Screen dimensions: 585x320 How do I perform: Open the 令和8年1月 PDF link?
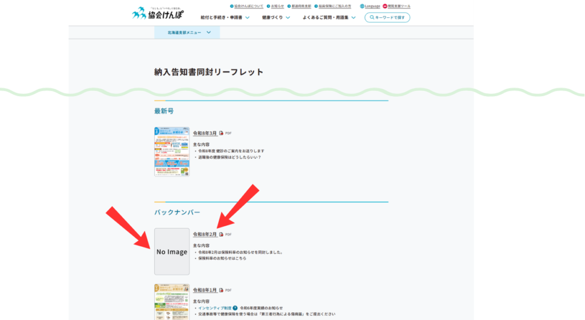(205, 290)
